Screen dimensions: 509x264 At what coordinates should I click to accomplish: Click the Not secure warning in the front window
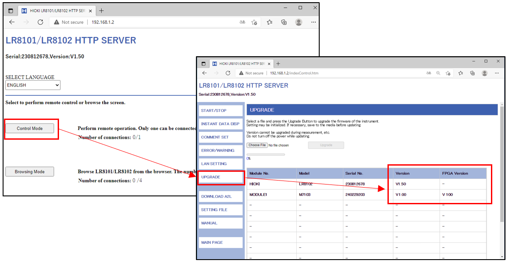coord(251,73)
